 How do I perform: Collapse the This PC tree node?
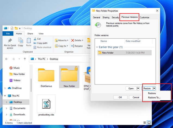coord(5,96)
